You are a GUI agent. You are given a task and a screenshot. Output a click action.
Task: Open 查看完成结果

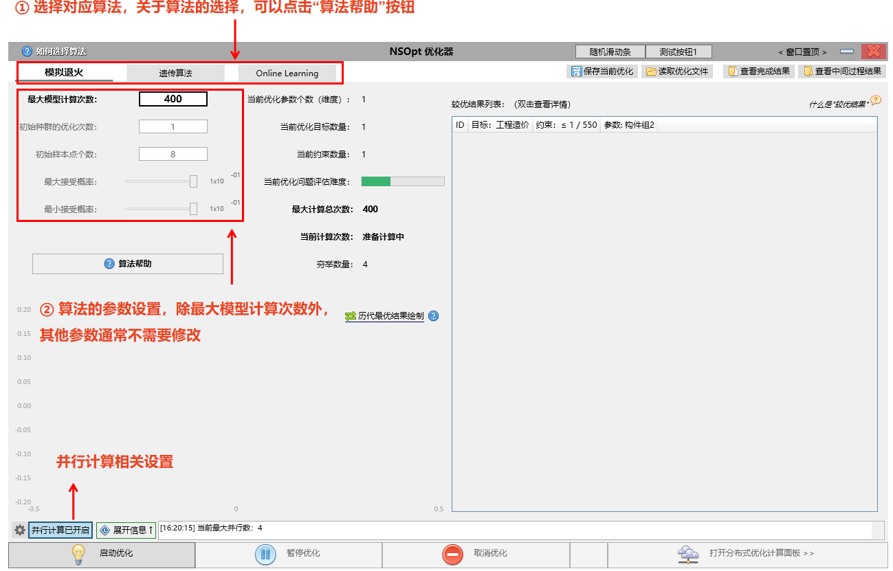click(x=759, y=71)
